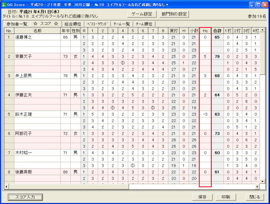
Task: Maximize the GG Score window
Action: tap(258, 5)
